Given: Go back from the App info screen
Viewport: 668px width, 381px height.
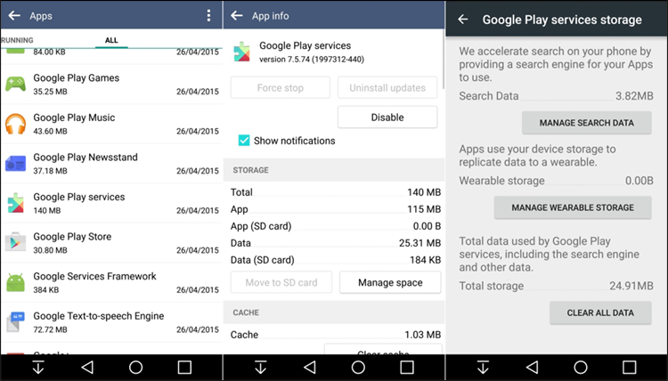Looking at the screenshot, I should [x=238, y=16].
